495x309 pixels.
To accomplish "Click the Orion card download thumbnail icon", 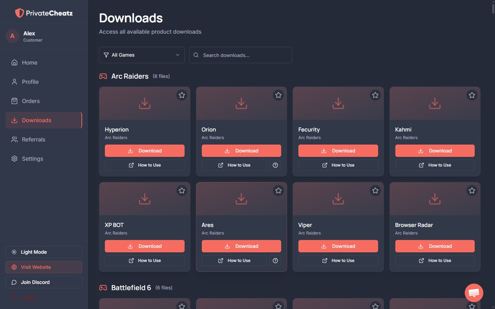I will point(241,103).
